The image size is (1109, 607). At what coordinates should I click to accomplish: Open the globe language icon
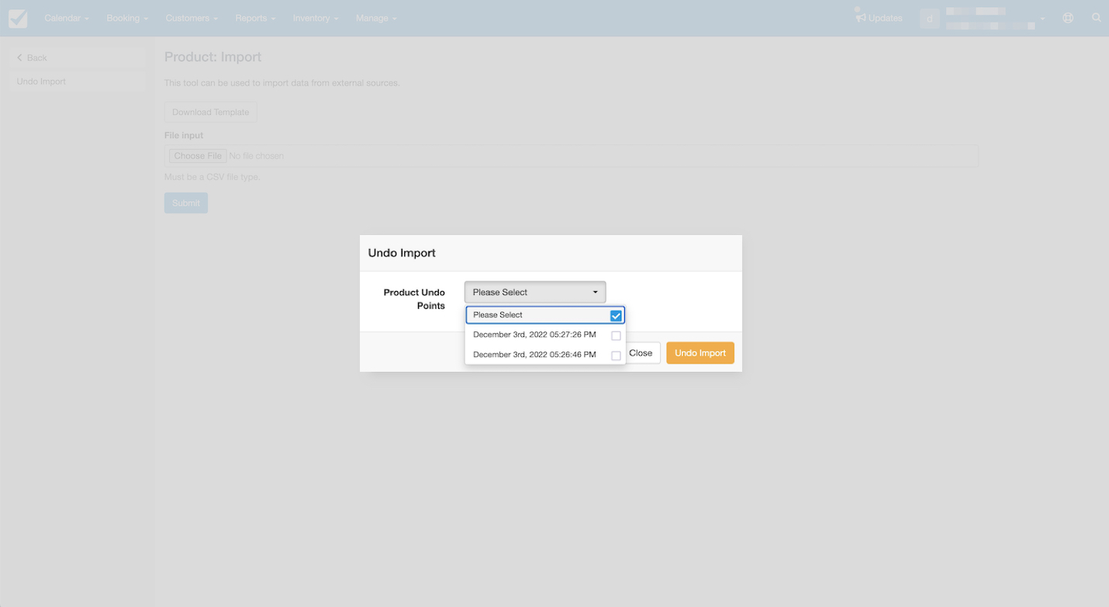pyautogui.click(x=1068, y=18)
